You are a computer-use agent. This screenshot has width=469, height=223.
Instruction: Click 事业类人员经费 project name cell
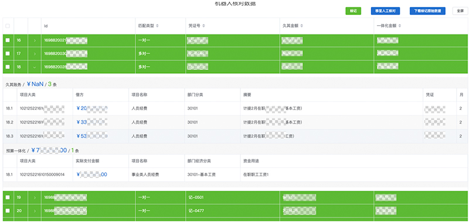click(145, 174)
